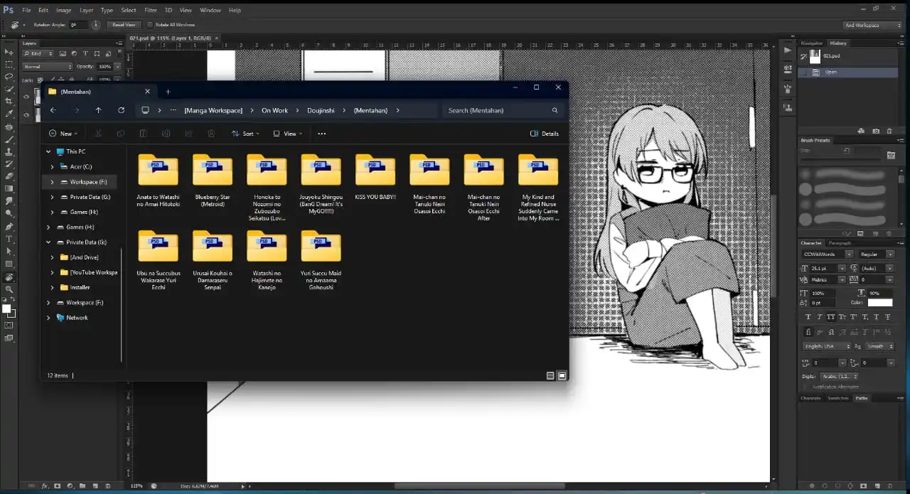Switch to the Channels panel tab

click(811, 398)
